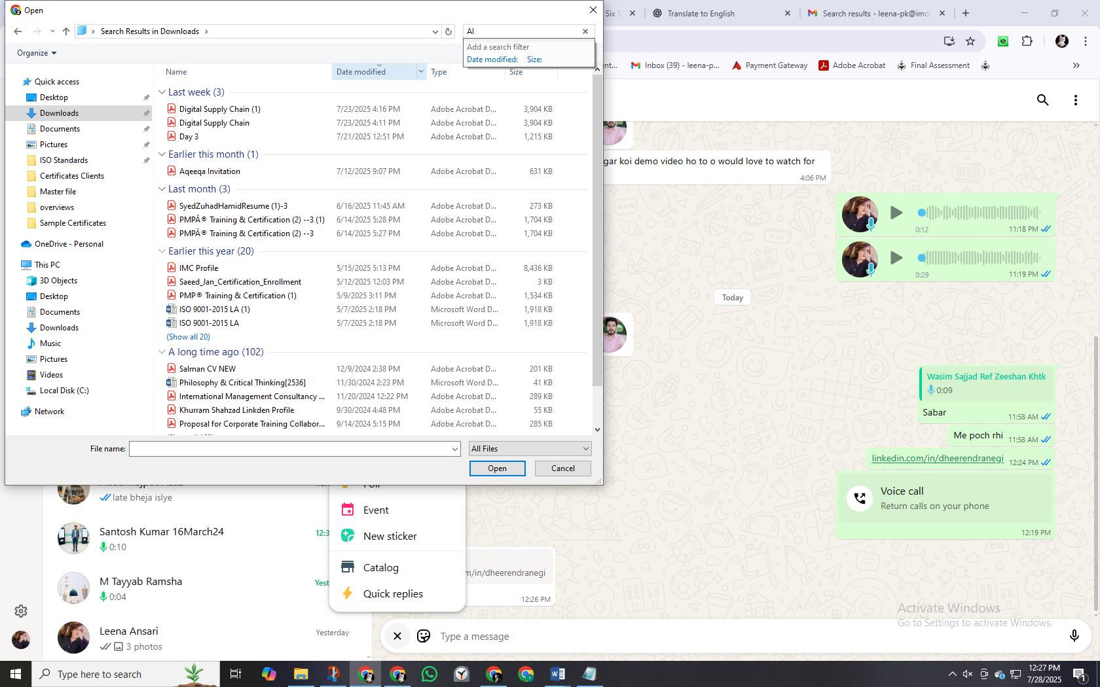
Task: Open the Payment Gateway bookmark
Action: click(769, 65)
